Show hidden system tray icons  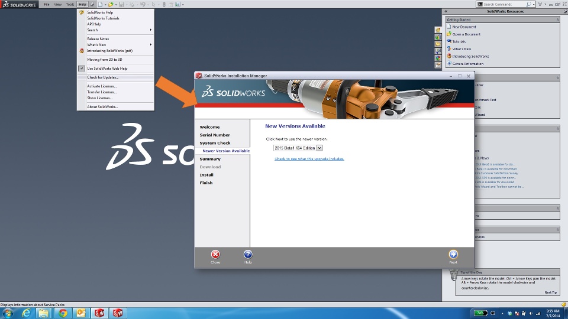(502, 313)
